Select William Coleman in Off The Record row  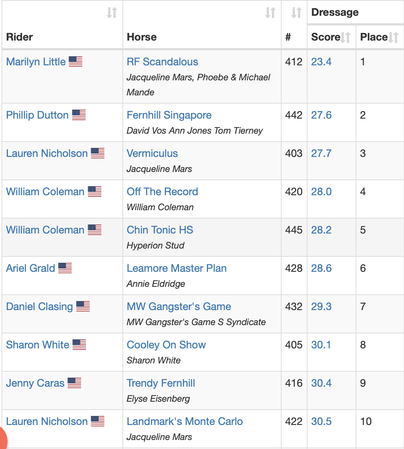(x=45, y=191)
